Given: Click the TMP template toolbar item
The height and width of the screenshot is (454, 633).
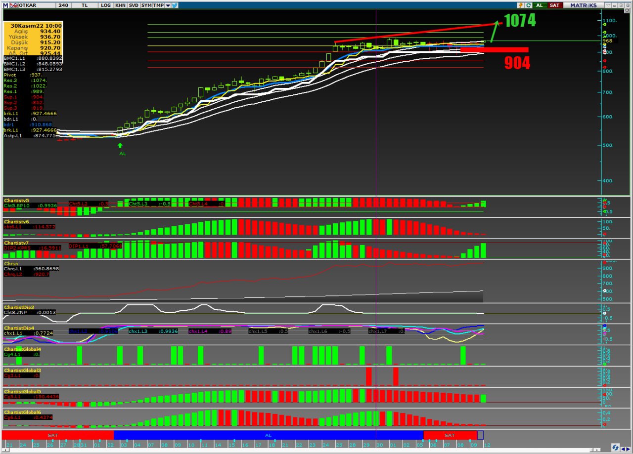Looking at the screenshot, I should (x=158, y=5).
